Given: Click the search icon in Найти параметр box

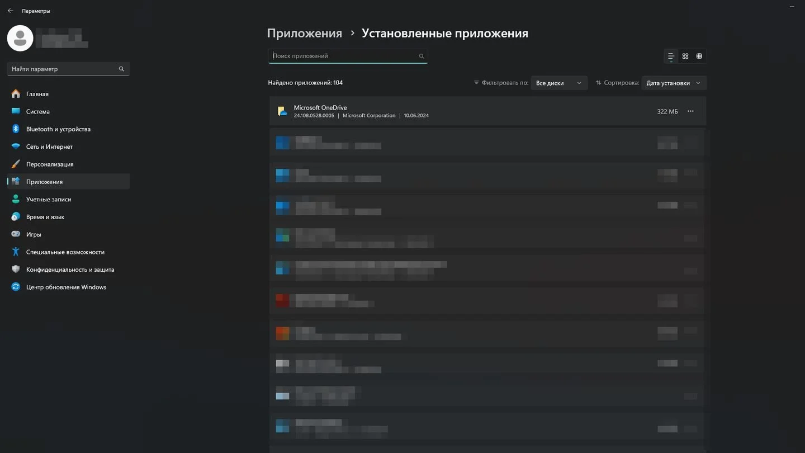Looking at the screenshot, I should (x=121, y=69).
